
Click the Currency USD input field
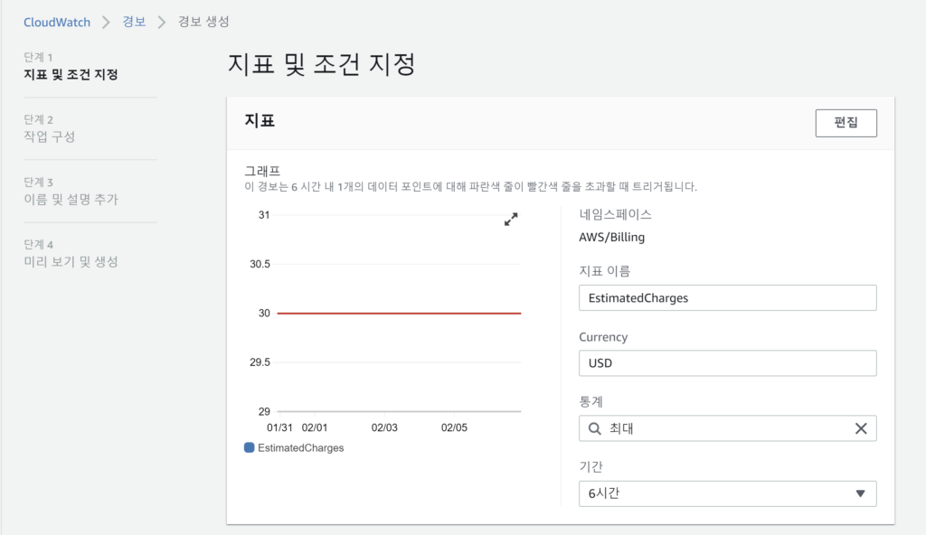727,363
